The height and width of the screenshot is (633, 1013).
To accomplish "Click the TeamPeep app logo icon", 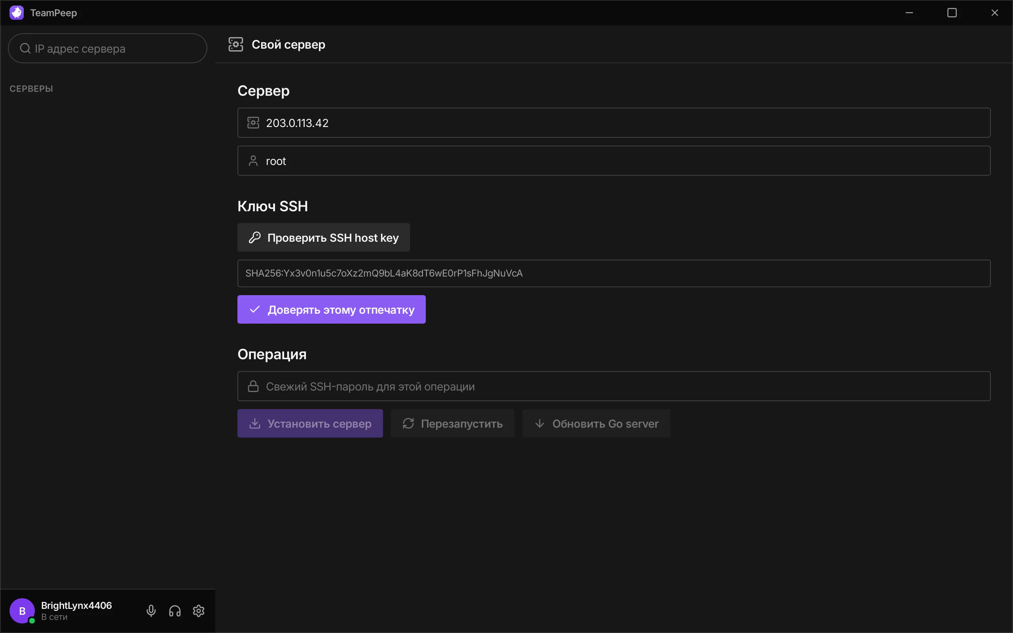I will (x=17, y=13).
